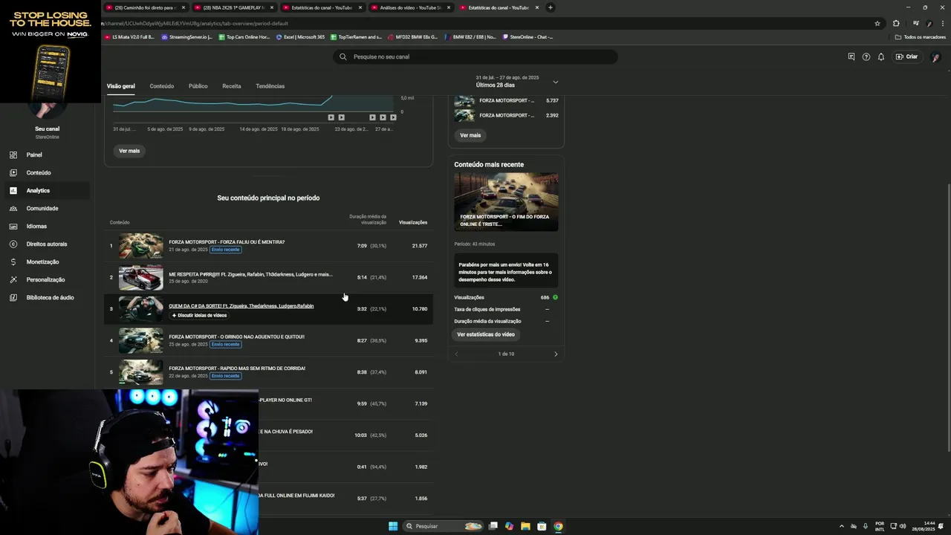This screenshot has width=951, height=535.
Task: Open the Direitos autorais sidebar icon
Action: [13, 244]
